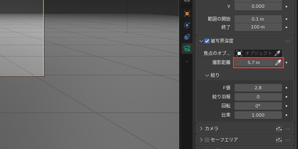Image resolution: width=298 pixels, height=149 pixels.
Task: Click the 絞り羽根 0 field
Action: (258, 97)
